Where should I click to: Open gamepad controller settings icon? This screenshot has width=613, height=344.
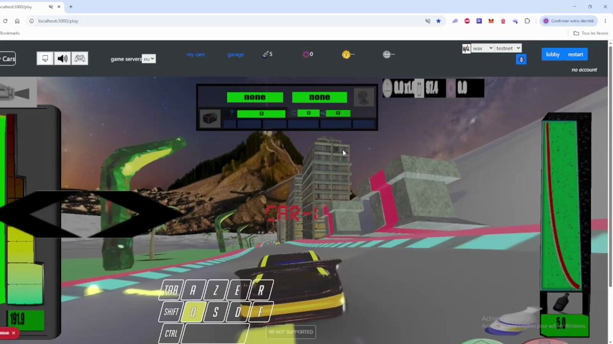tap(80, 59)
